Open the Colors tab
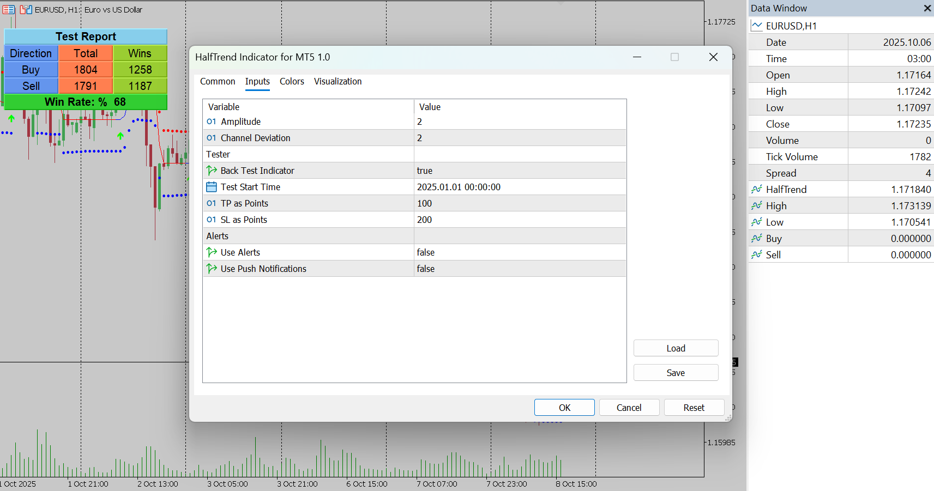Image resolution: width=934 pixels, height=491 pixels. pyautogui.click(x=292, y=81)
